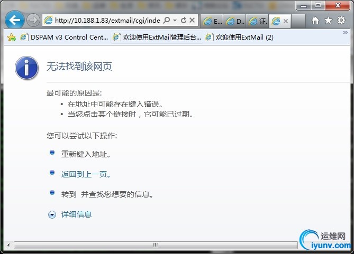Screen dimensions: 354x254
Task: Click the blue info icon
Action: (x=26, y=68)
